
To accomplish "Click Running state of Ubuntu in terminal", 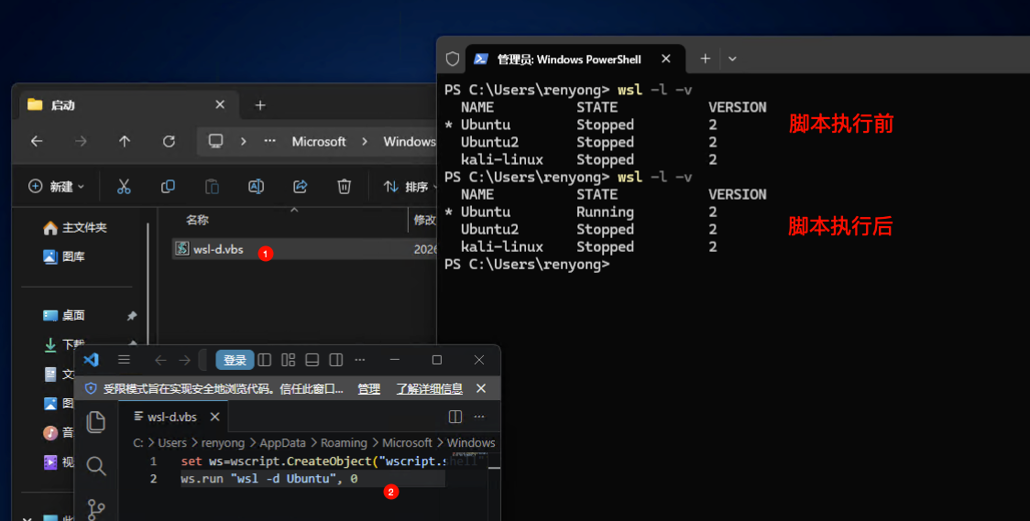I will 605,212.
